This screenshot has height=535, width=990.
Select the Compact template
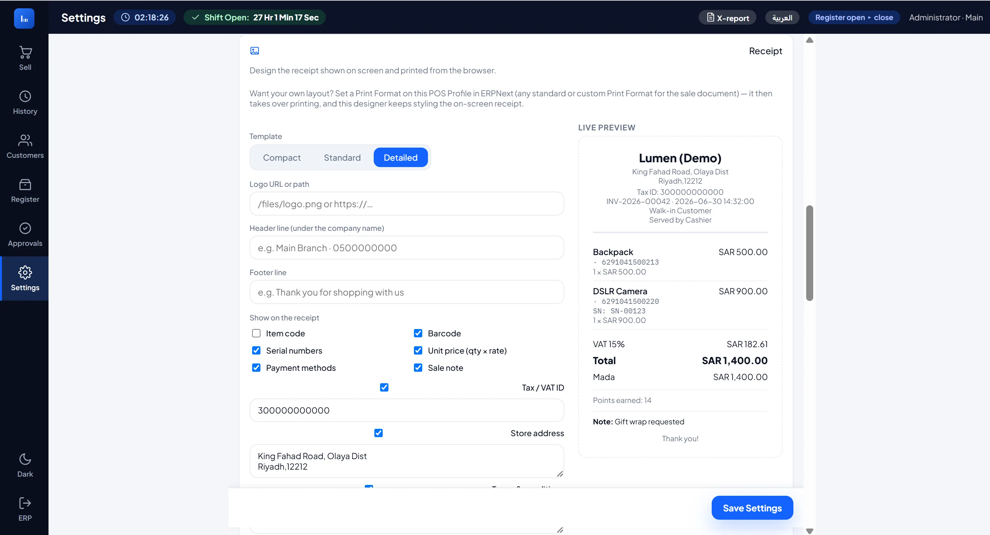[x=282, y=158]
